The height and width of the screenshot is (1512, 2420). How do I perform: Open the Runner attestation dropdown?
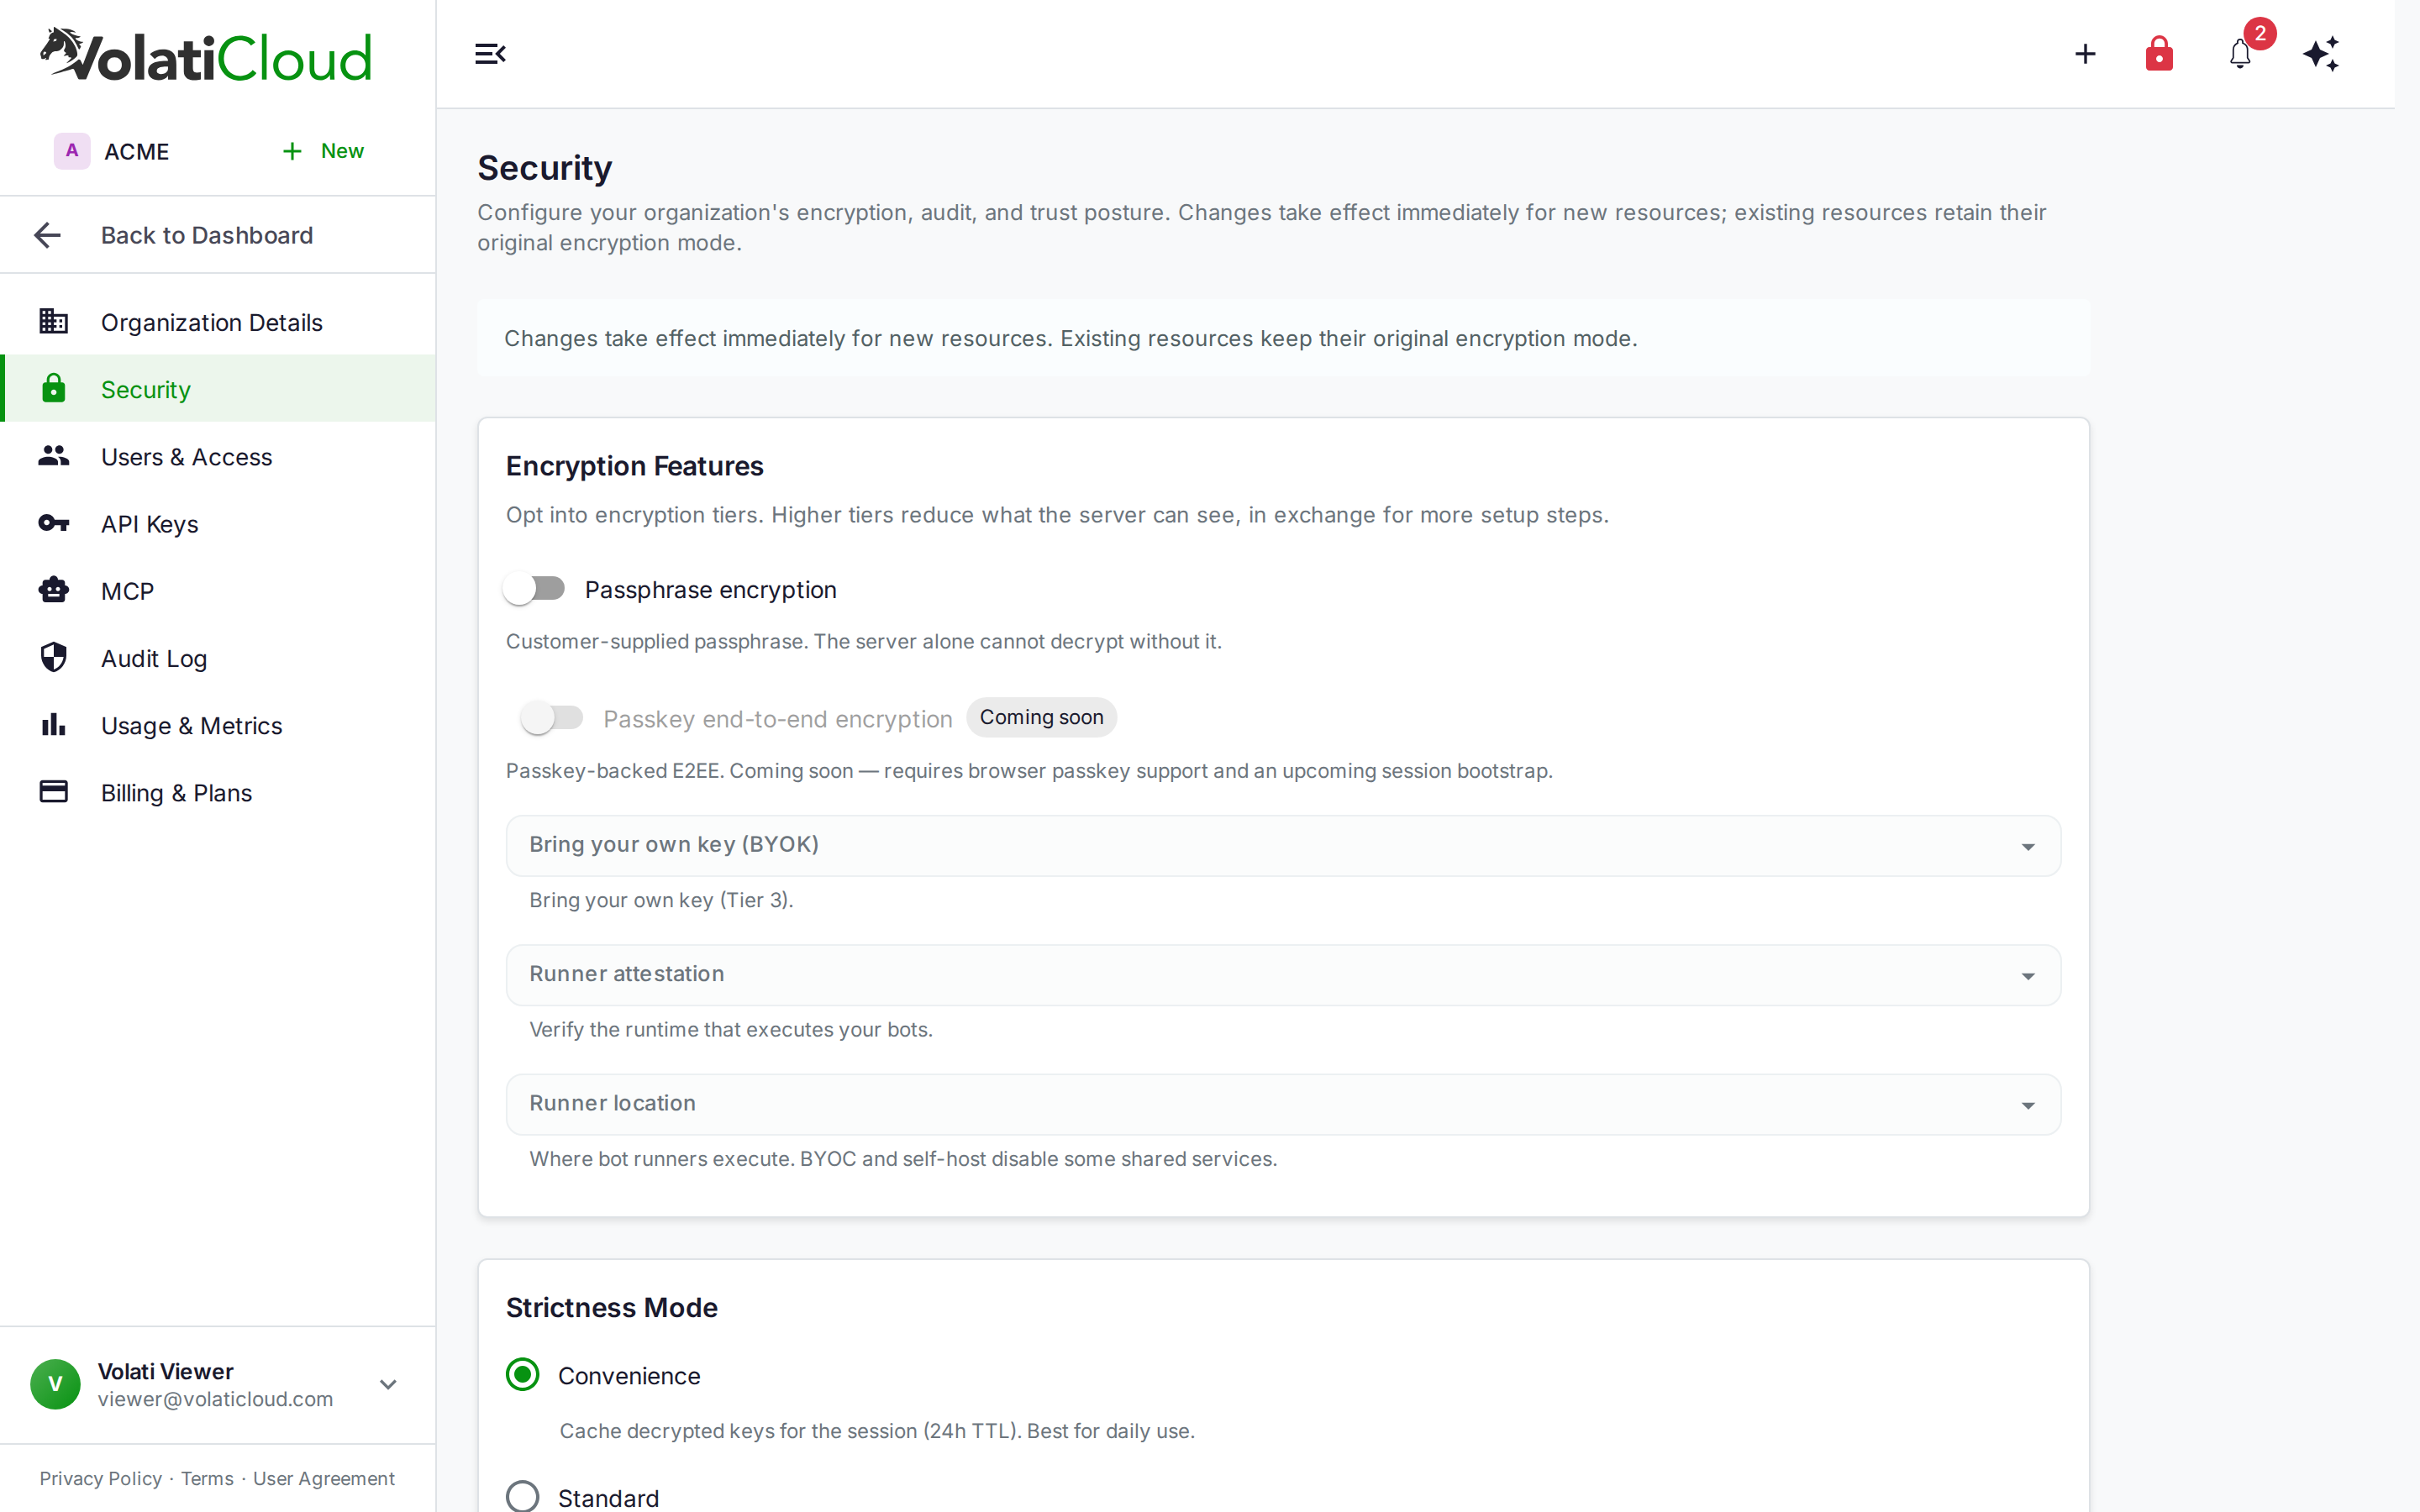click(1283, 975)
